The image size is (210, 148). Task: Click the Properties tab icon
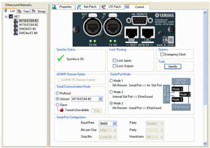click(x=54, y=7)
